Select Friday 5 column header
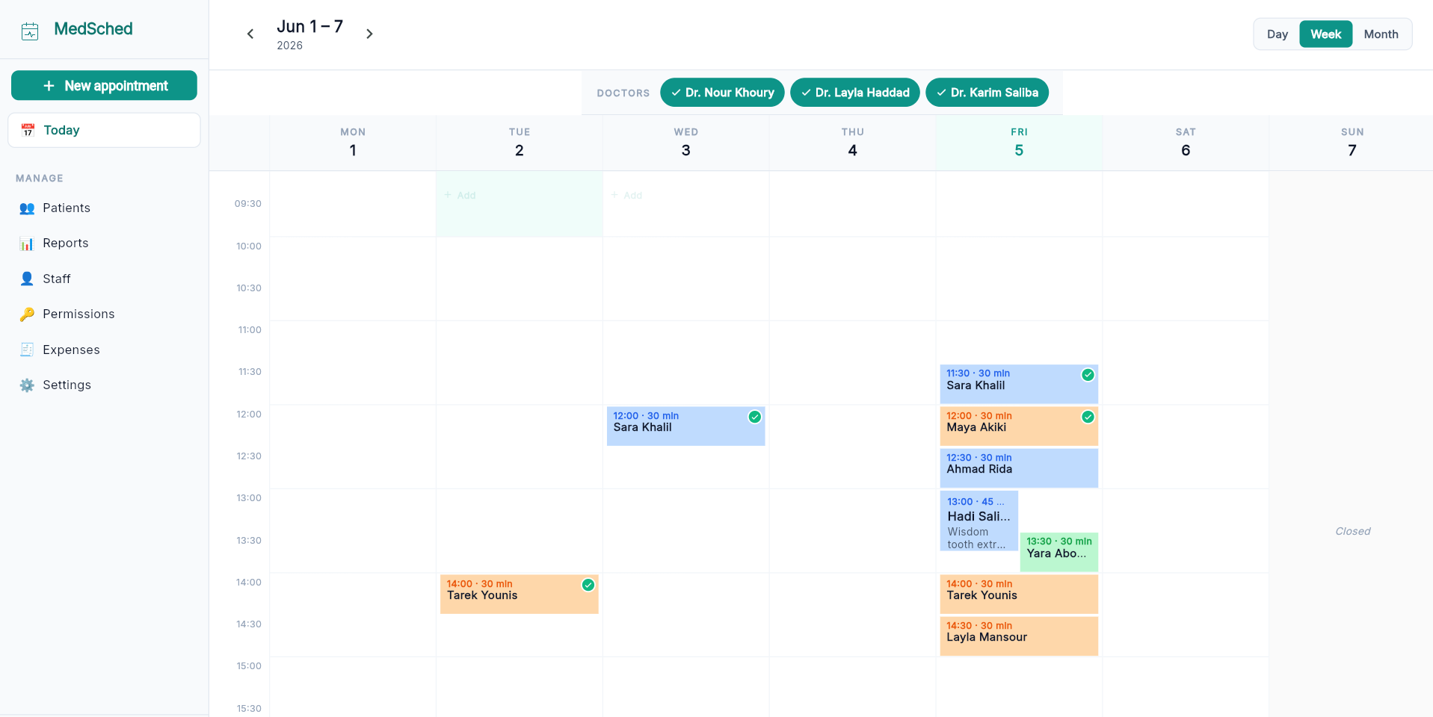The image size is (1433, 717). pos(1019,143)
